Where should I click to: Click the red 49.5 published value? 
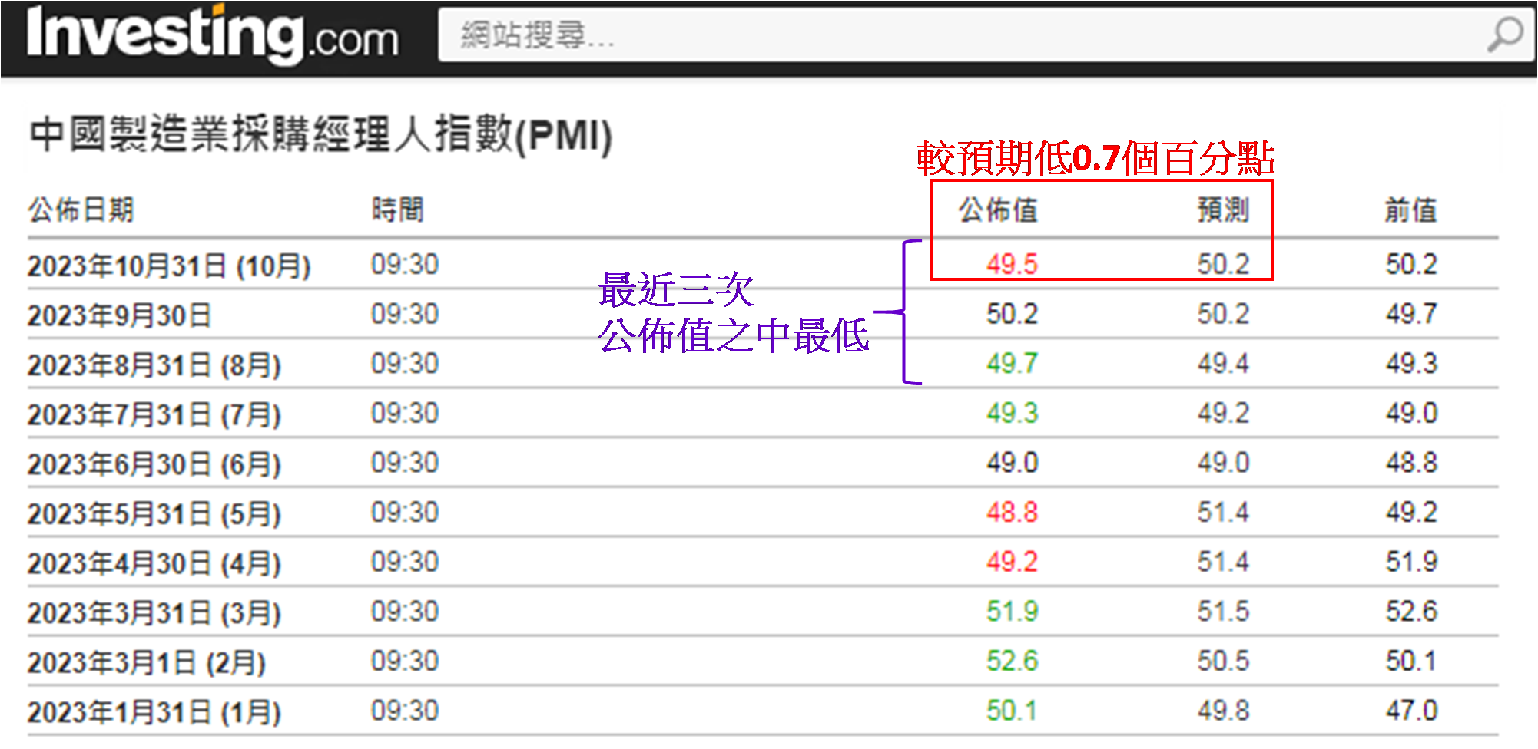(1012, 265)
